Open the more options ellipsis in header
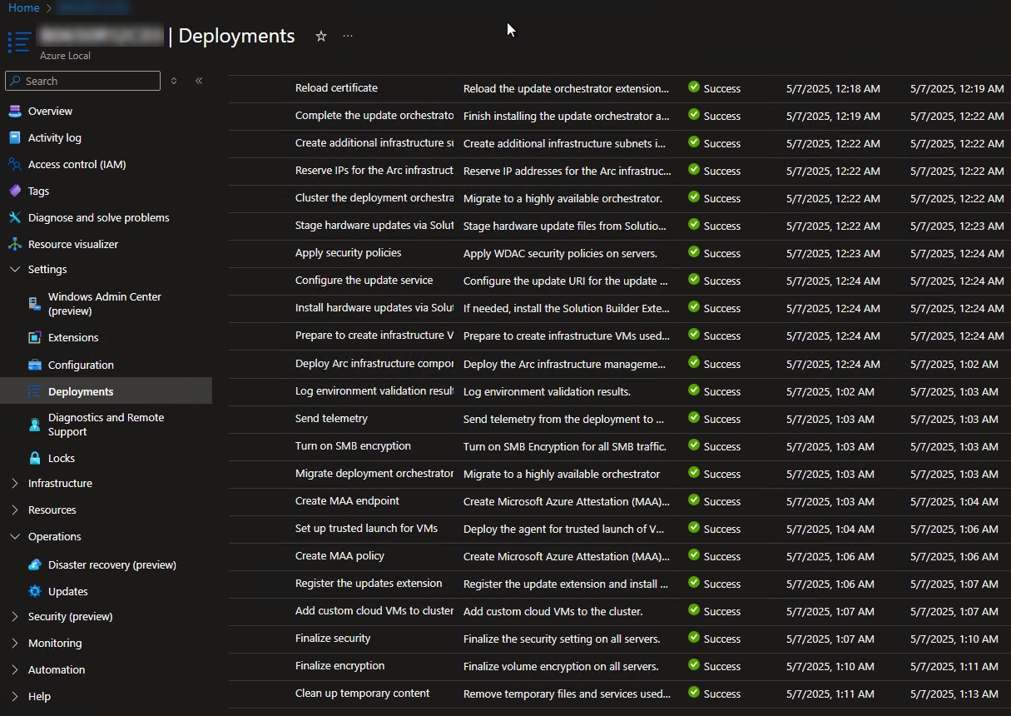 (x=348, y=36)
